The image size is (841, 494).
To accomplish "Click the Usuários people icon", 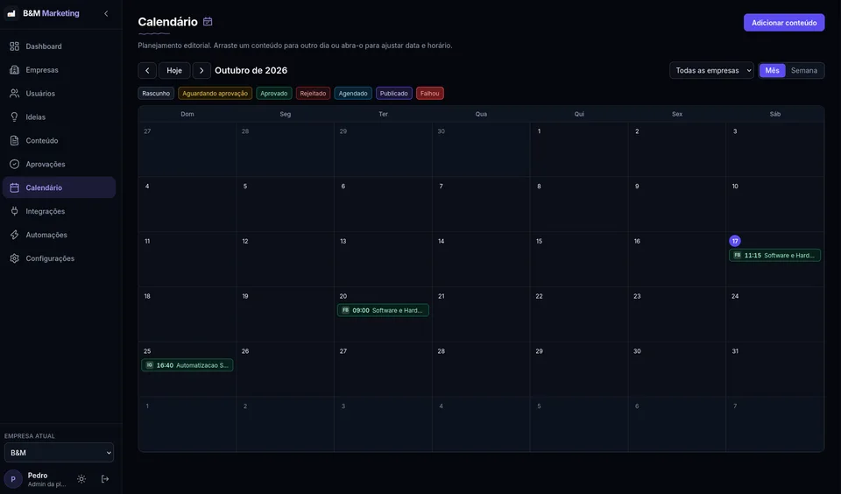I will point(15,94).
